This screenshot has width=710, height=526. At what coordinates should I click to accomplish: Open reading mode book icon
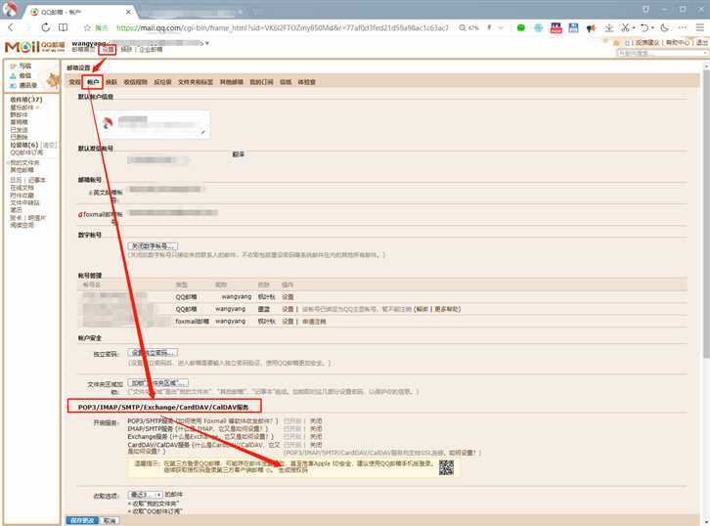[63, 27]
